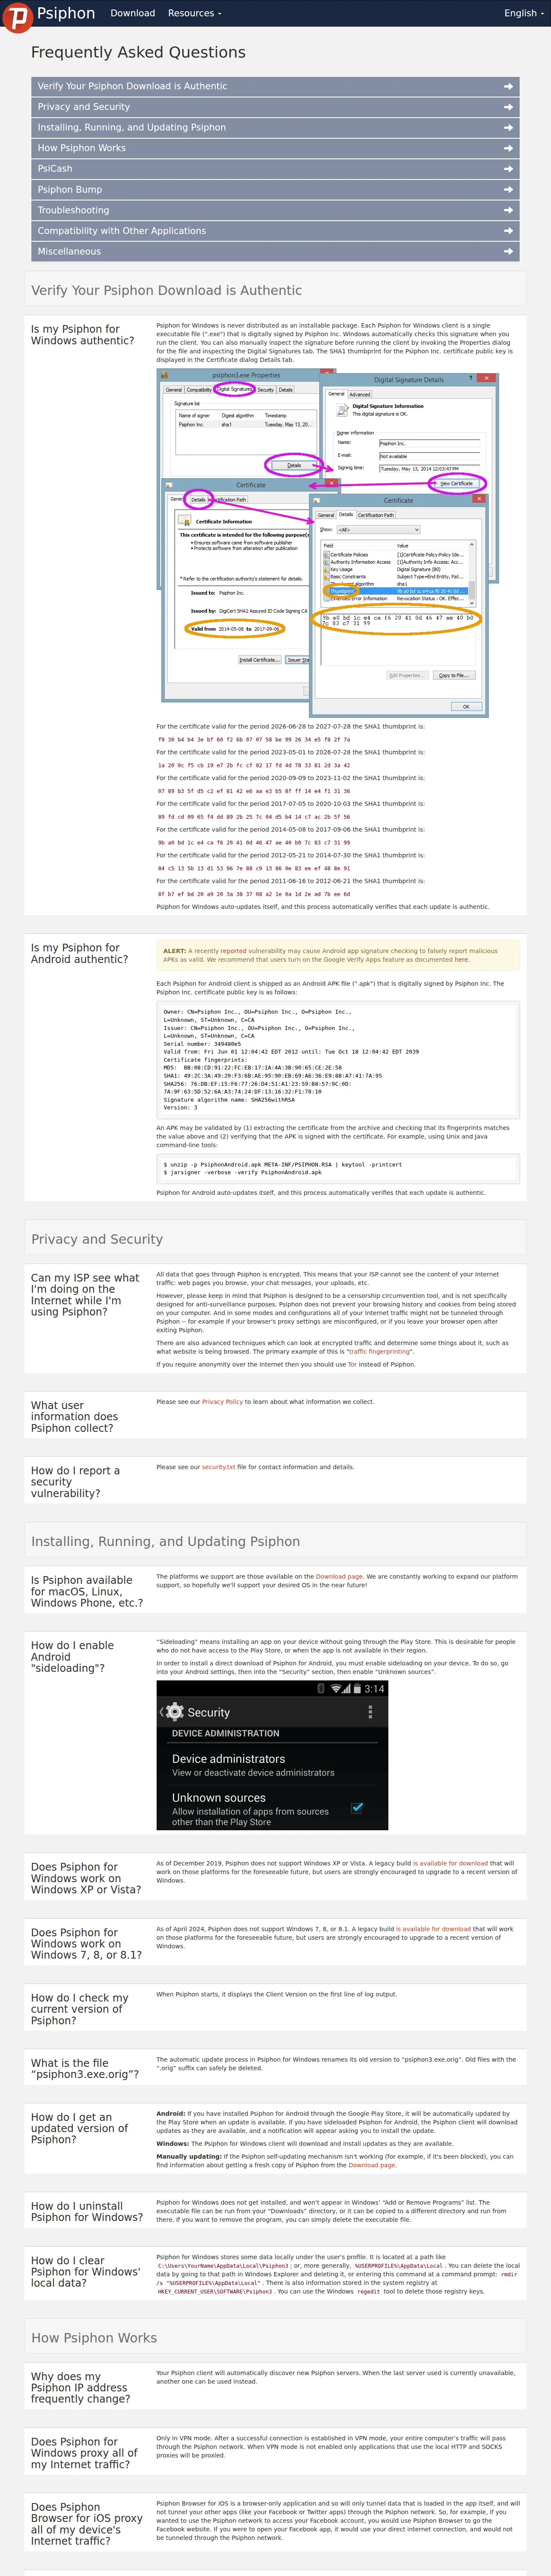Open the Download nav item
Screen dimensions: 551x2576
click(132, 13)
